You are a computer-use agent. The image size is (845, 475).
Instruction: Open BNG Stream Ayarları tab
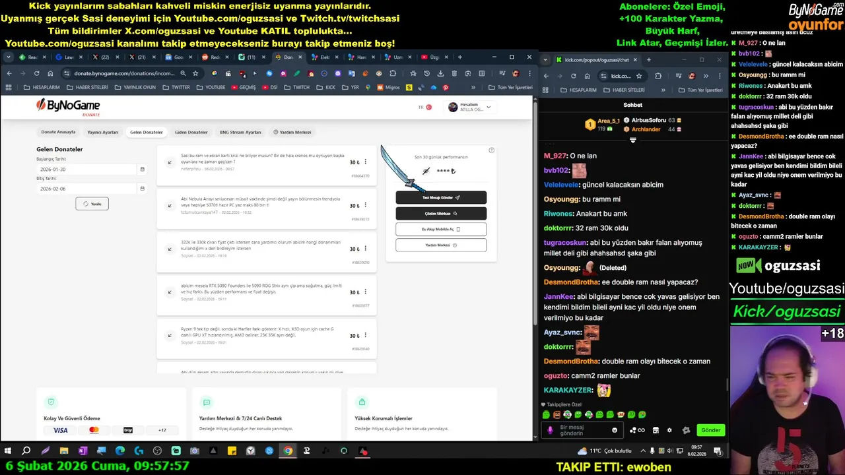tap(240, 132)
